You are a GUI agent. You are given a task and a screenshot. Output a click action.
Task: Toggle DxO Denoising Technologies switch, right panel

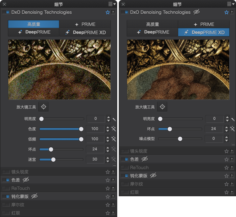point(125,12)
